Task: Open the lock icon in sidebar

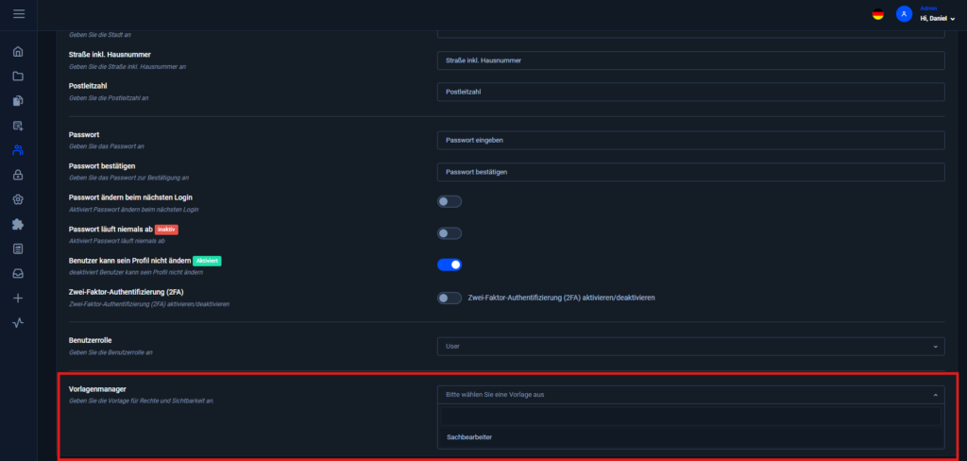Action: click(18, 175)
